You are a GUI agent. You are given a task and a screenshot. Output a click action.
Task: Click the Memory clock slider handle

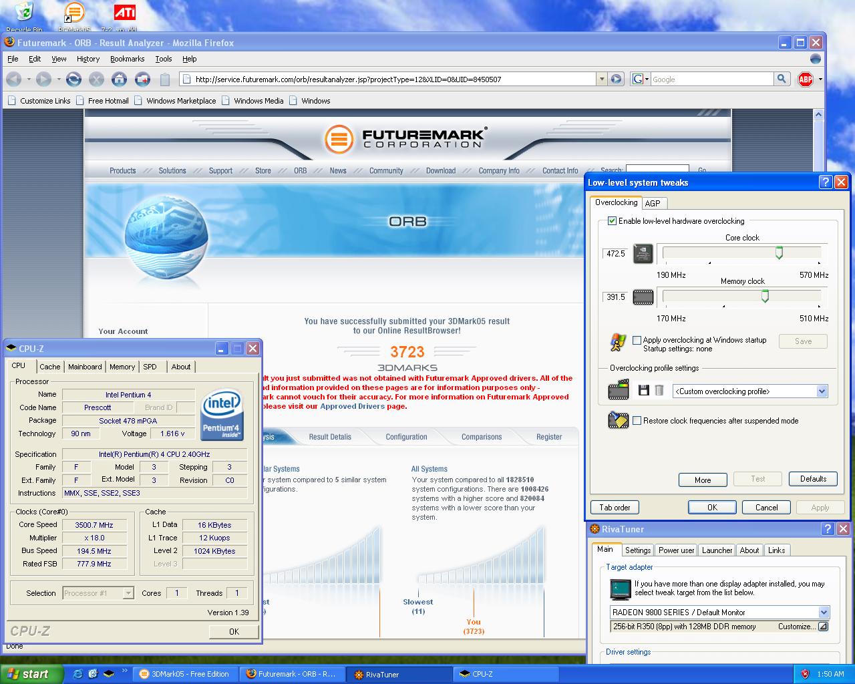765,296
